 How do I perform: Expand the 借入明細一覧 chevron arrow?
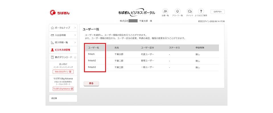[75, 42]
